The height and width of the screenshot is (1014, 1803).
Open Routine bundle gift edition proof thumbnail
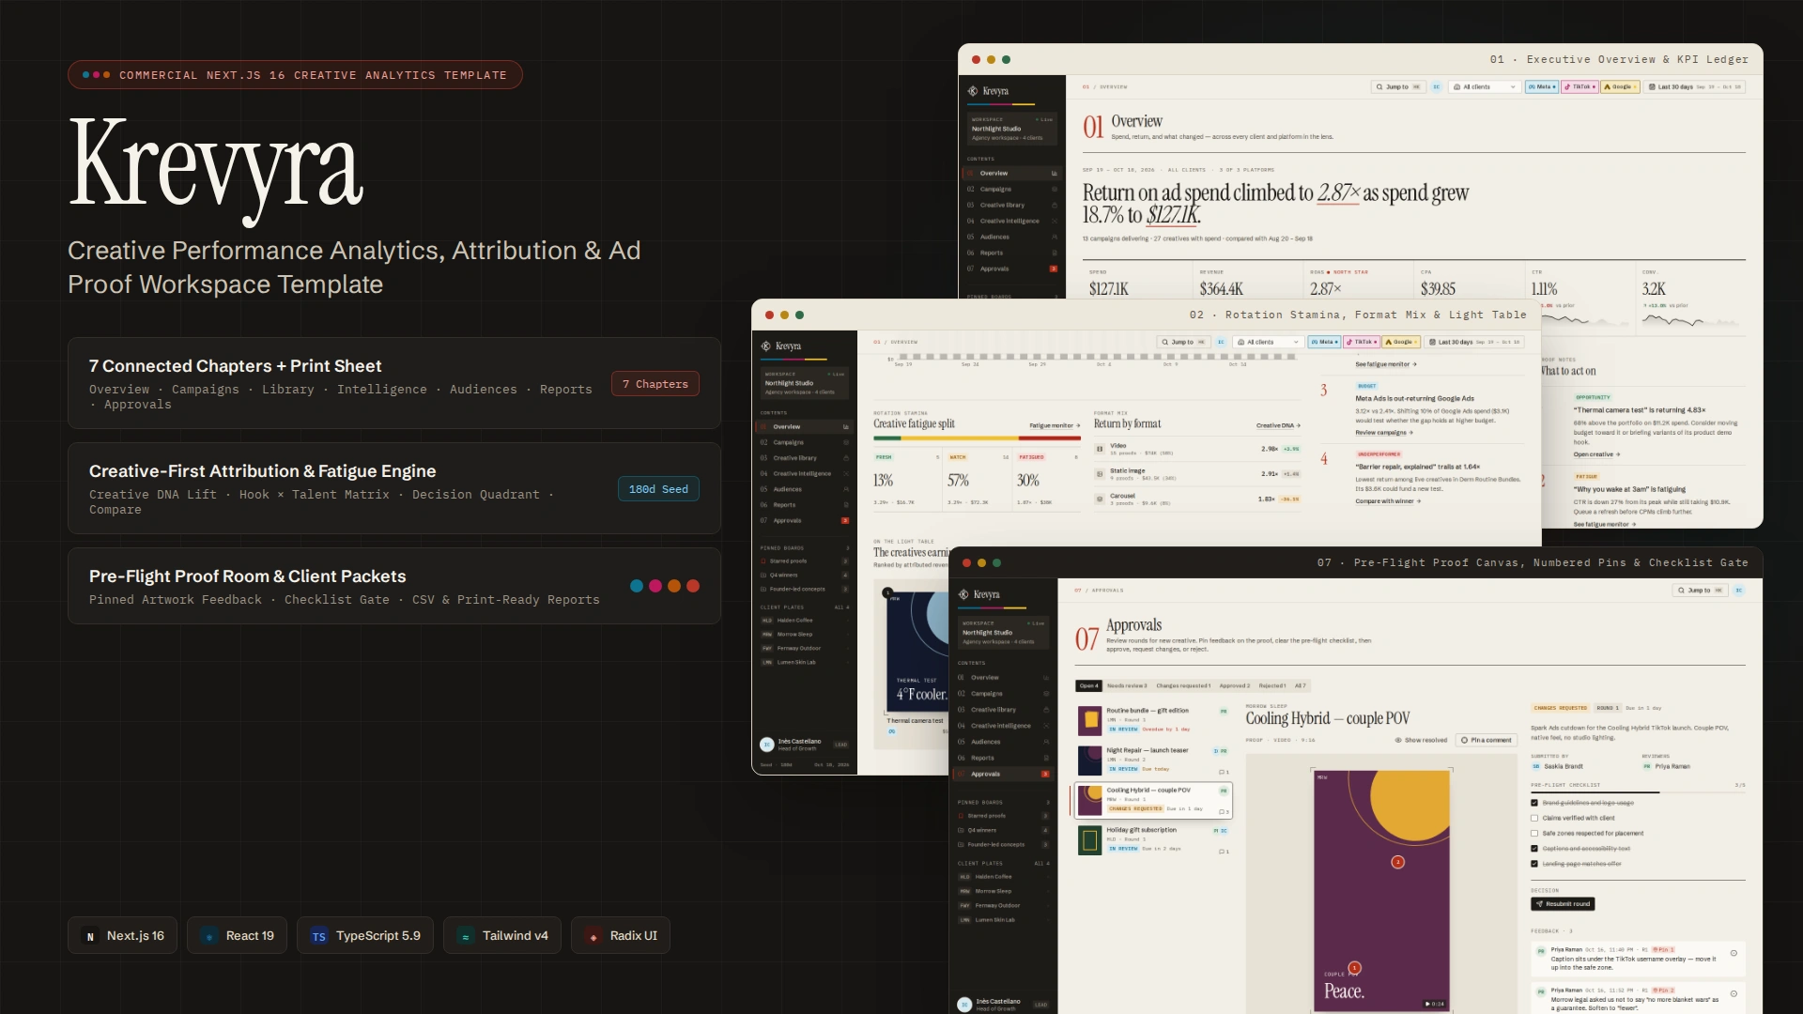[1089, 720]
